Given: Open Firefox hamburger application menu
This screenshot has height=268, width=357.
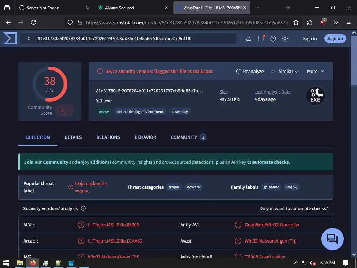Looking at the screenshot, I should pyautogui.click(x=348, y=22).
